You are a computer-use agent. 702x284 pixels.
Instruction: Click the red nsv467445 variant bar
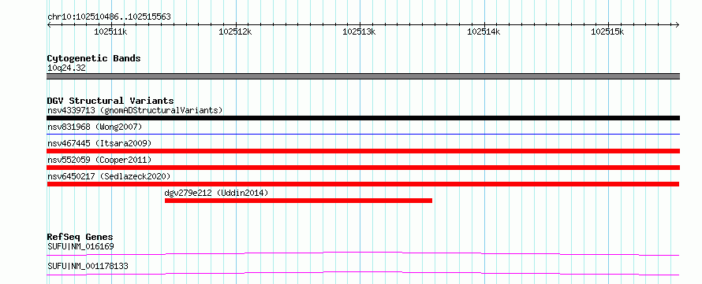[x=363, y=151]
